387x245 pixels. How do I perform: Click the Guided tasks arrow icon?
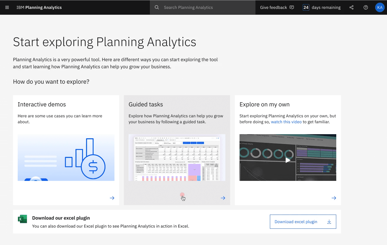(223, 198)
